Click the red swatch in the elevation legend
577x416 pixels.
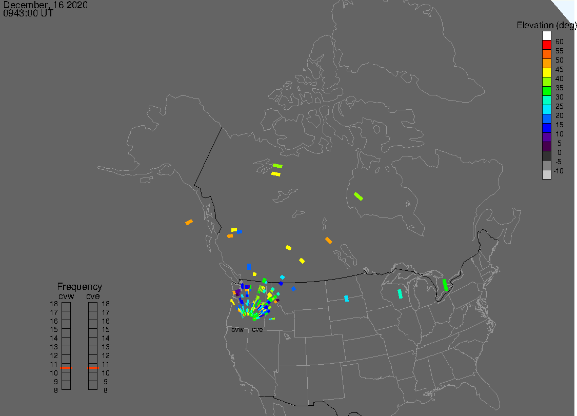click(x=546, y=45)
